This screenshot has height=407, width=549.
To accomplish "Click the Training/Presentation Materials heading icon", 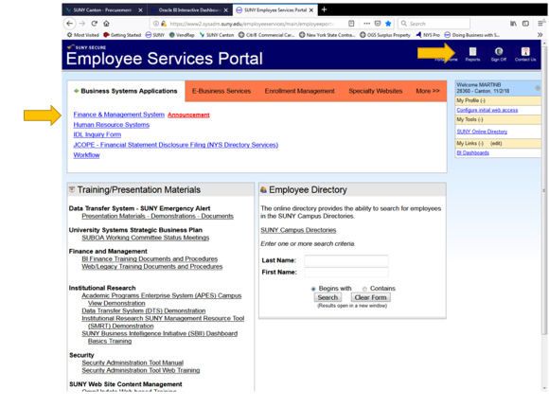I will [72, 190].
